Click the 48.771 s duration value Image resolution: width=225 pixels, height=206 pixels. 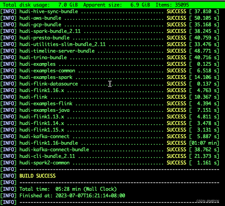click(x=206, y=51)
